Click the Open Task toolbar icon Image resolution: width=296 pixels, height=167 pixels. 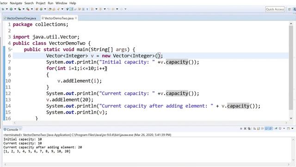point(54,9)
